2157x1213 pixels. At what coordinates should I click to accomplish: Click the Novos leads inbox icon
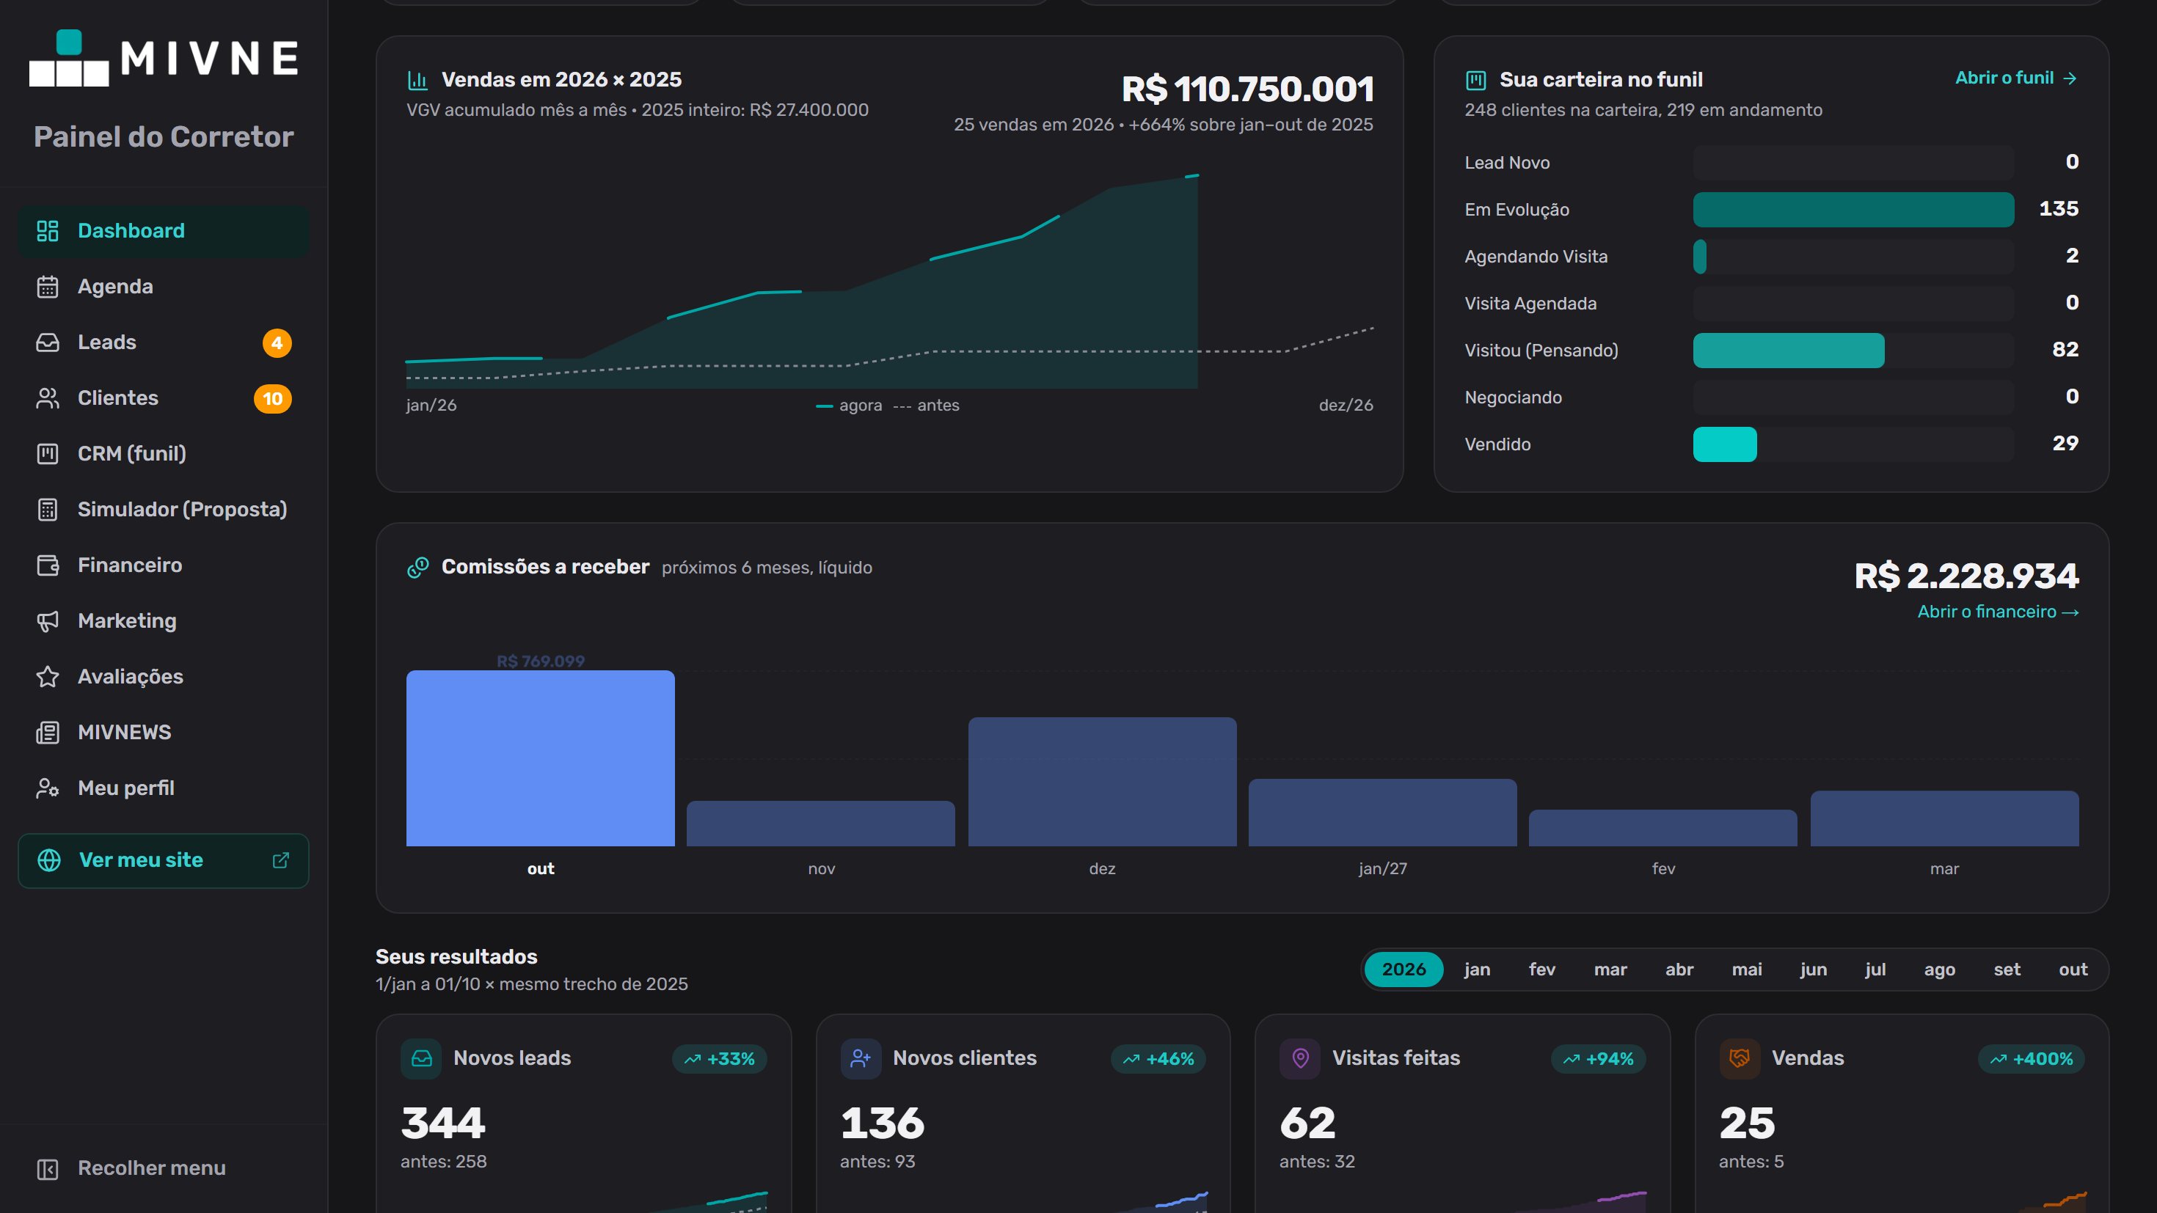click(x=421, y=1059)
